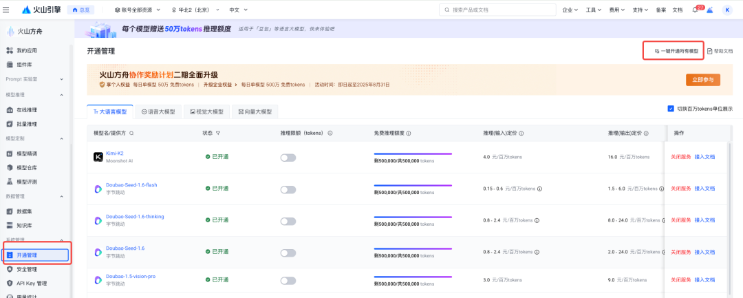Click the 文档 link in header
Viewport: 743px width, 298px height.
coord(678,10)
